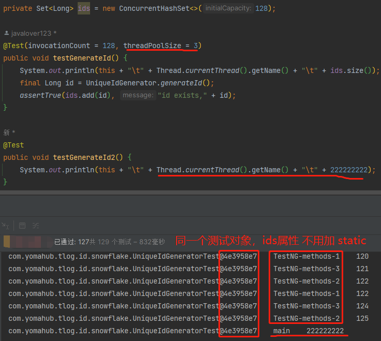
Task: Click the author person icon beside javalover123
Action: coord(7,33)
